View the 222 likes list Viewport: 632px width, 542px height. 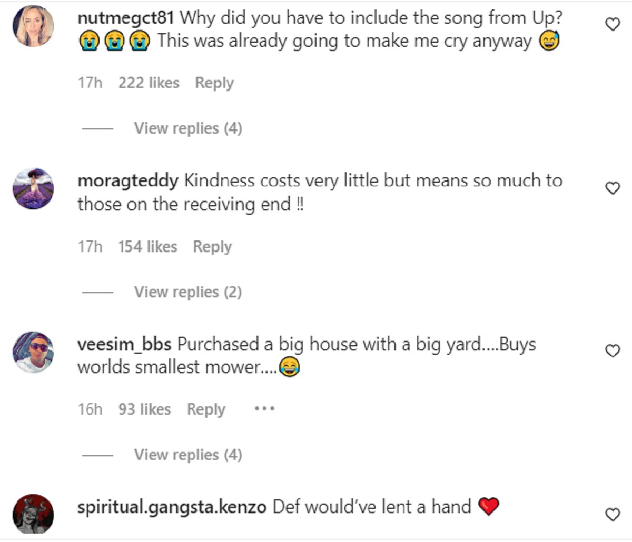click(x=149, y=83)
